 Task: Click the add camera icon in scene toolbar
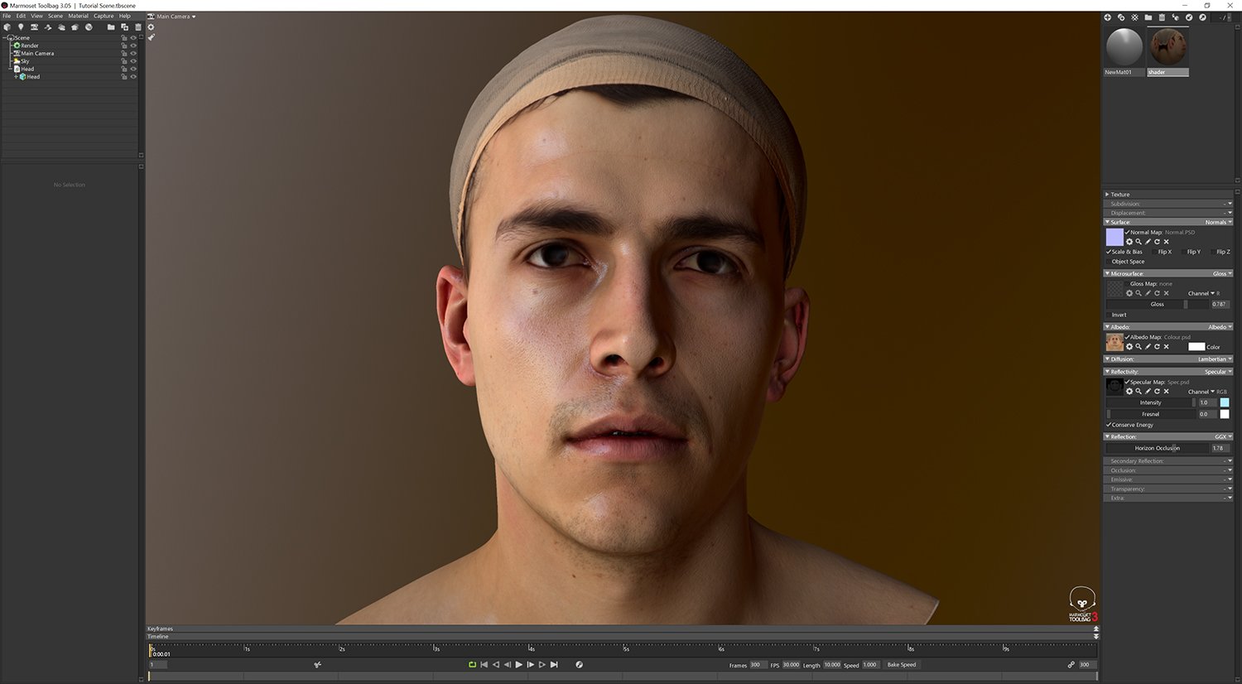pos(34,27)
